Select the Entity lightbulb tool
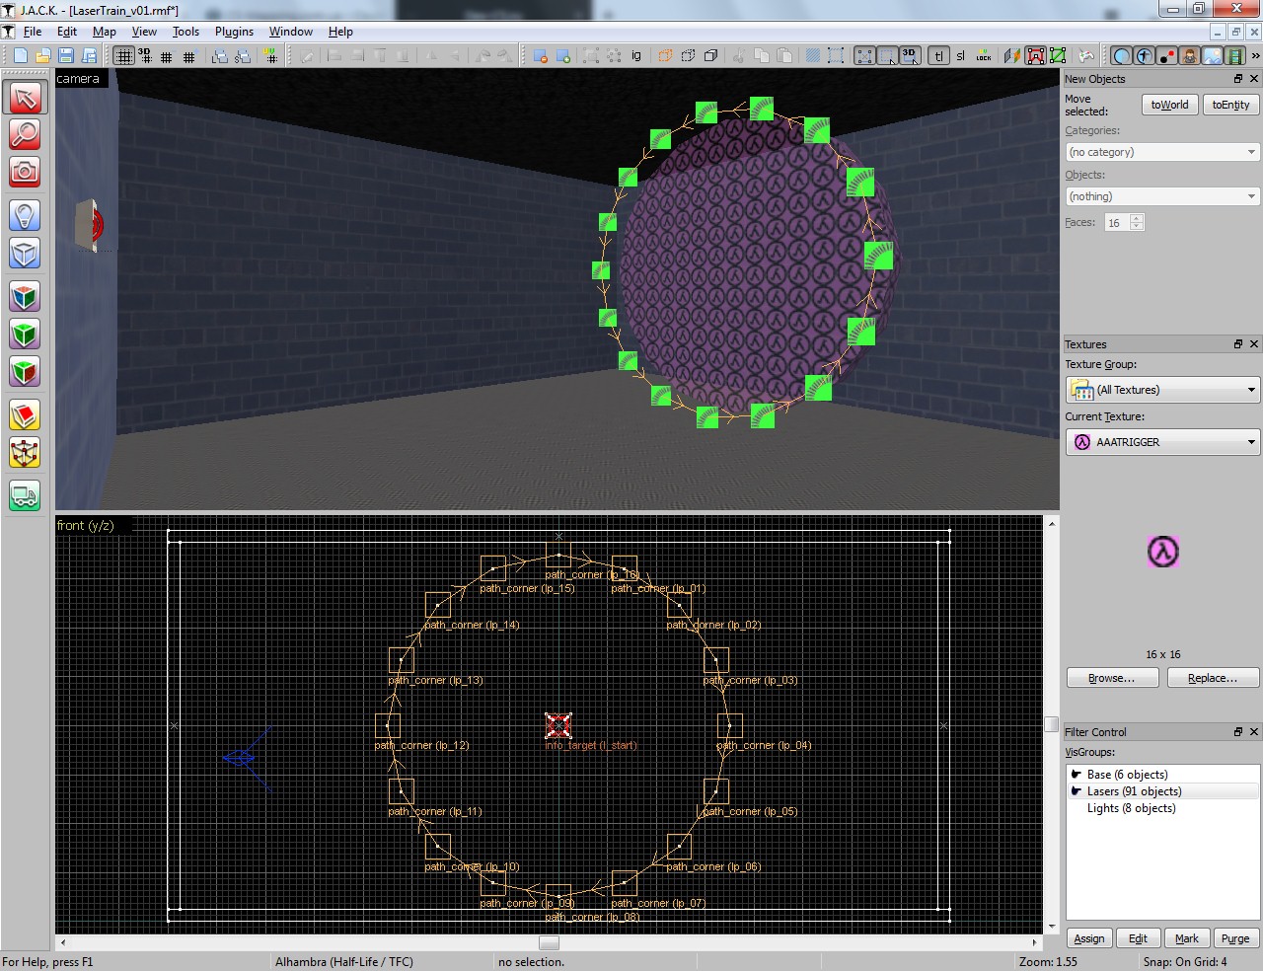This screenshot has width=1263, height=971. pyautogui.click(x=25, y=215)
